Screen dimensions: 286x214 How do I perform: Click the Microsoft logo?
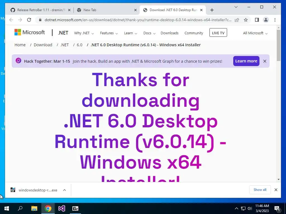[x=30, y=32]
